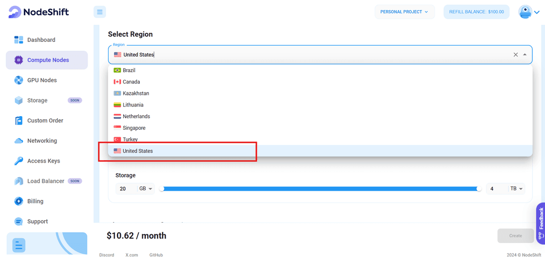
Task: Change the GB storage unit dropdown
Action: 146,189
